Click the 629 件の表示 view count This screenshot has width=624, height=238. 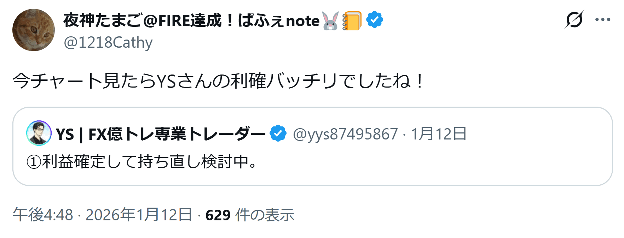[x=250, y=215]
